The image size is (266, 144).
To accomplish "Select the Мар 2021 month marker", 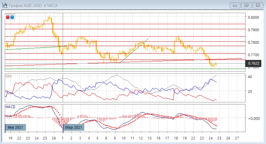I will tap(74, 127).
